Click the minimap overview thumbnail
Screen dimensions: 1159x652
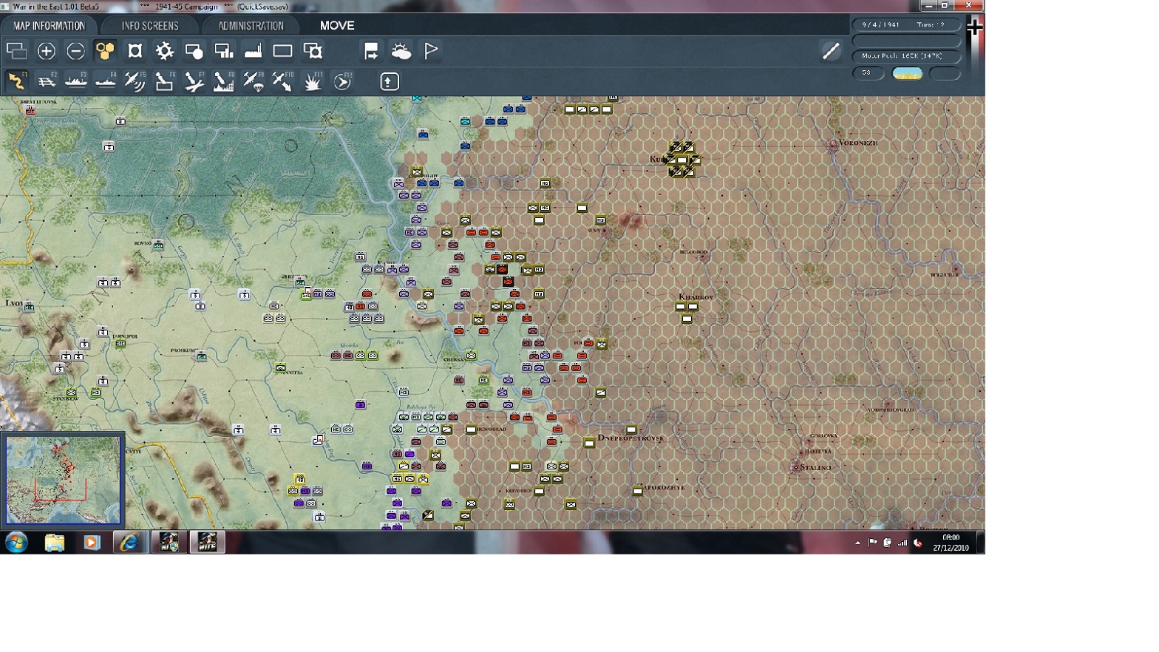[63, 480]
